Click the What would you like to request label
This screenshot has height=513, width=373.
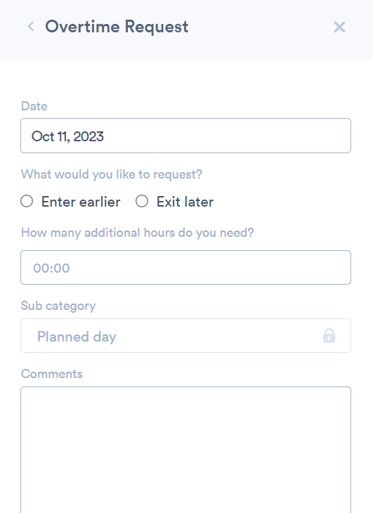pos(112,174)
